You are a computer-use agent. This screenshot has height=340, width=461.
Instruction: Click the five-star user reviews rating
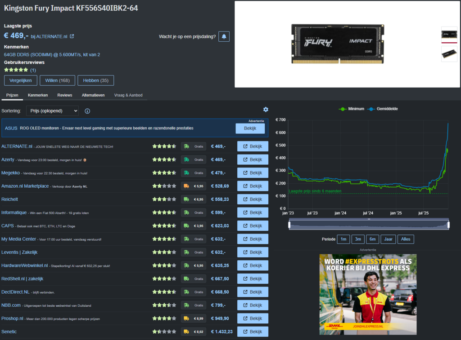(x=16, y=70)
